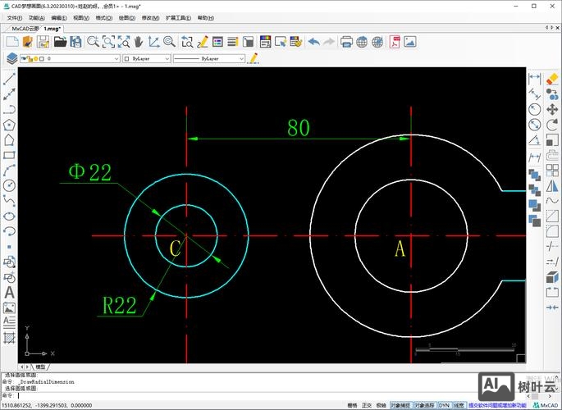The image size is (562, 410).
Task: Toggle 栅格 grid mode in status bar
Action: [352, 405]
